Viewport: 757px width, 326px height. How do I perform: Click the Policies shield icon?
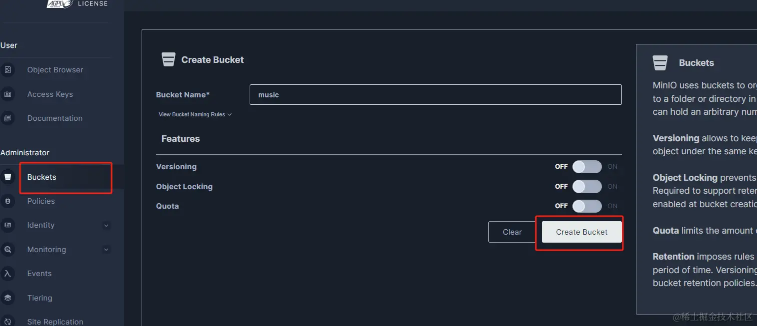(9, 201)
